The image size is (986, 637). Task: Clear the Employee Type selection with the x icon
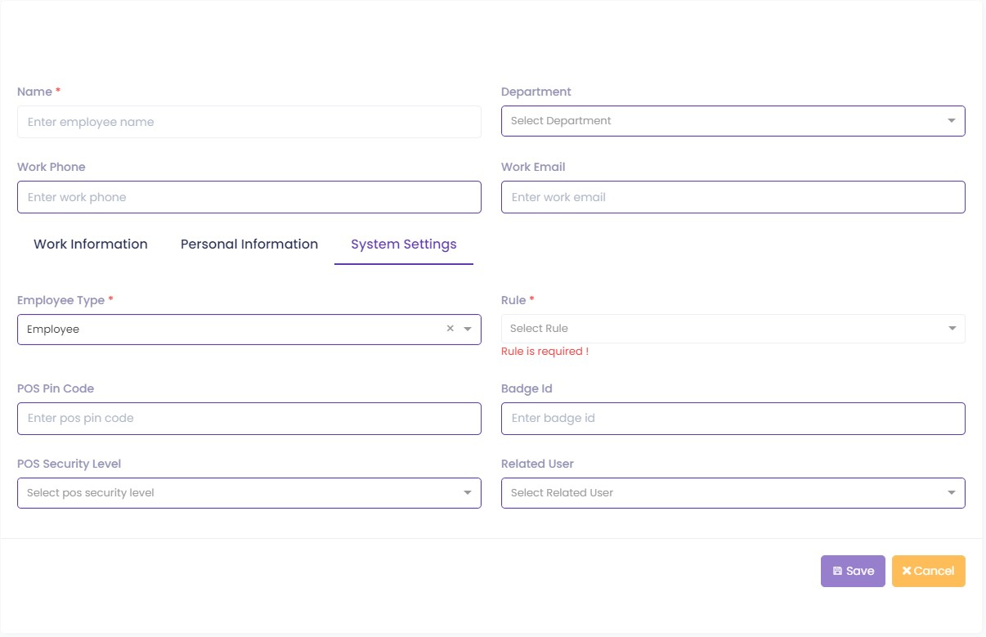tap(450, 329)
